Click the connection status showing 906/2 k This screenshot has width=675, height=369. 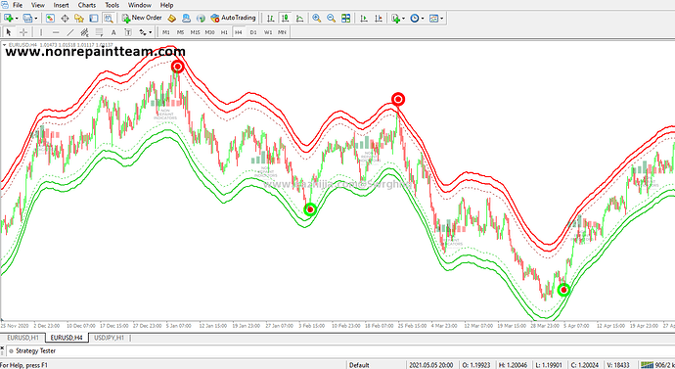pyautogui.click(x=657, y=365)
